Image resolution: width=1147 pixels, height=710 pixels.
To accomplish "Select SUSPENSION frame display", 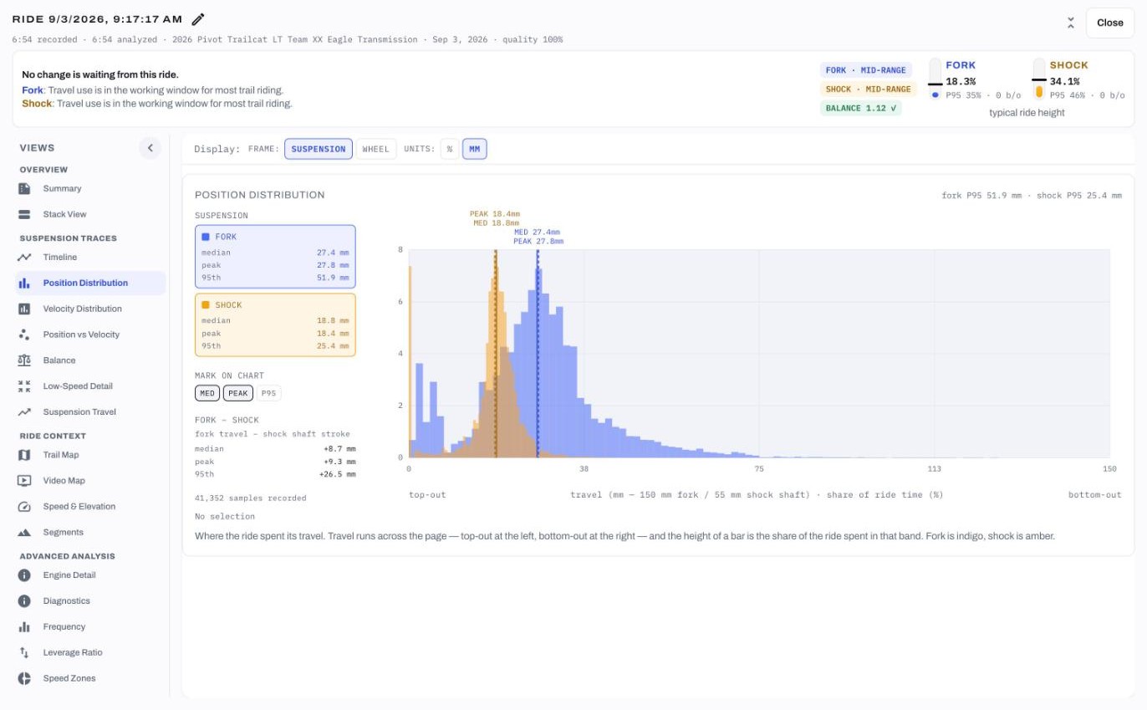I will [319, 149].
